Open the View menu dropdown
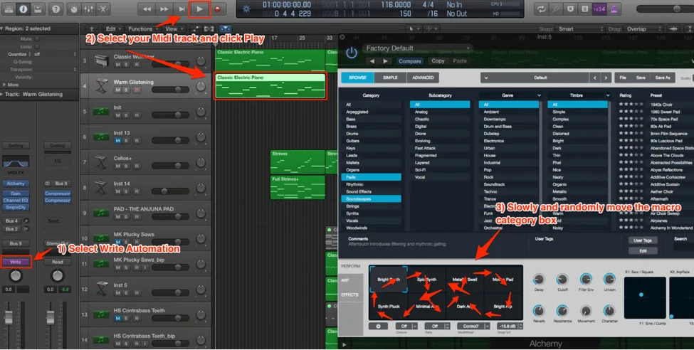The width and height of the screenshot is (694, 350). pos(173,28)
